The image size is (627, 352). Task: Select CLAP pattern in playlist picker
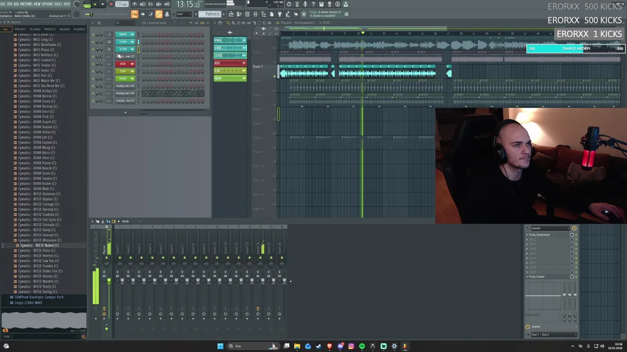point(230,70)
